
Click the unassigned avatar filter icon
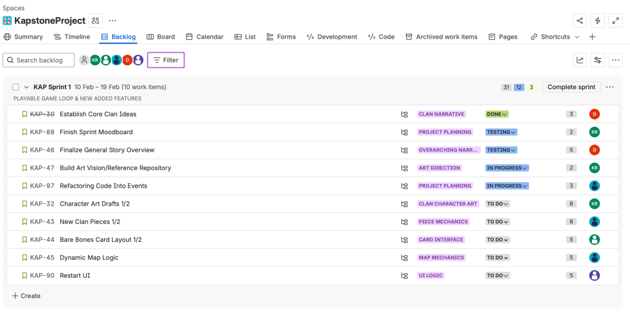[84, 60]
